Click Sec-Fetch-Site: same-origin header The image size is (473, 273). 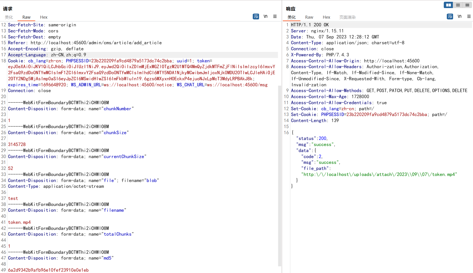coord(42,25)
